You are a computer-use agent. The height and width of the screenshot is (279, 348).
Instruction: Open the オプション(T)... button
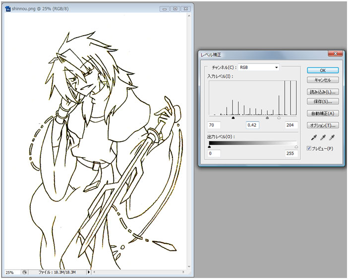pyautogui.click(x=323, y=125)
